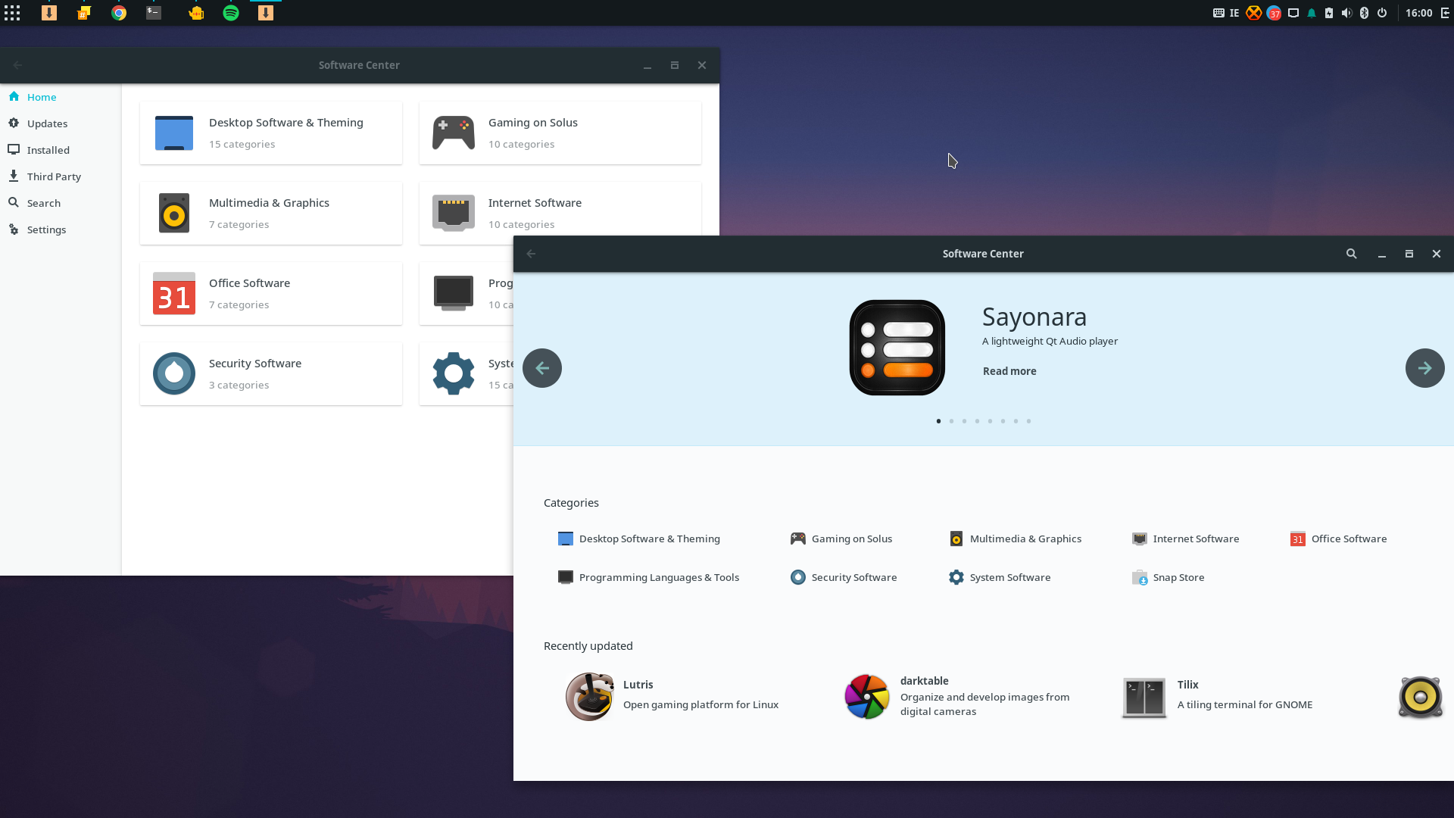
Task: Click the partially visible speaker app icon
Action: click(1420, 696)
